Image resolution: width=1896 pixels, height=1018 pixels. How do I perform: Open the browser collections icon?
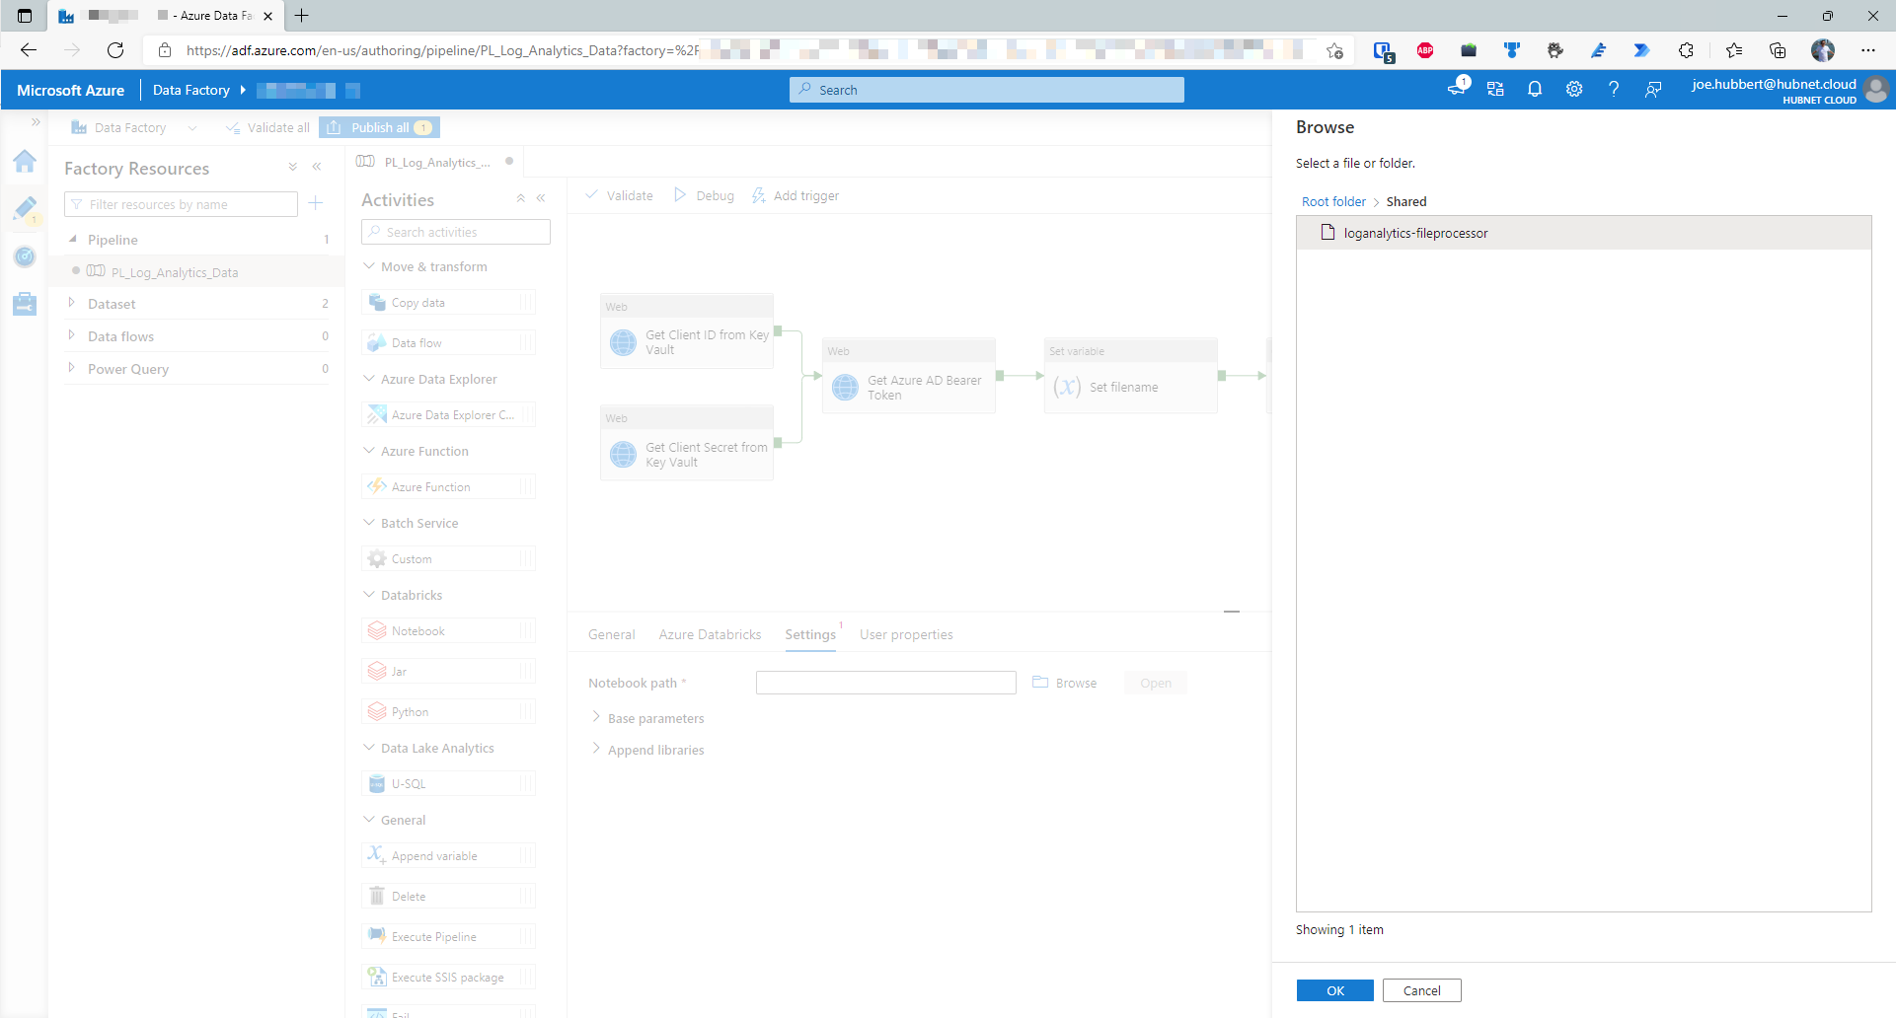(x=1778, y=50)
